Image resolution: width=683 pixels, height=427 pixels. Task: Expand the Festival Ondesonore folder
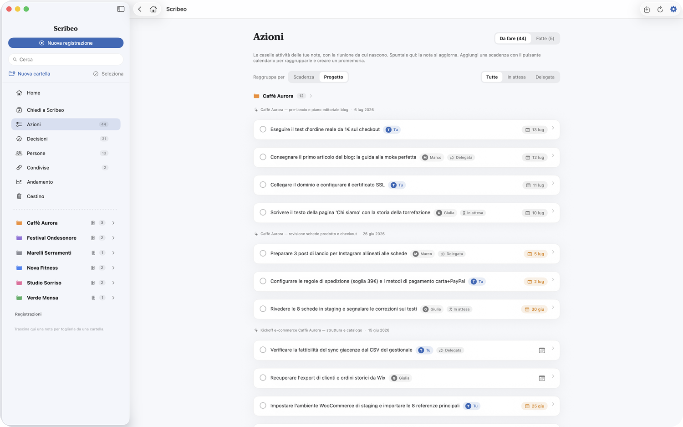pyautogui.click(x=113, y=238)
